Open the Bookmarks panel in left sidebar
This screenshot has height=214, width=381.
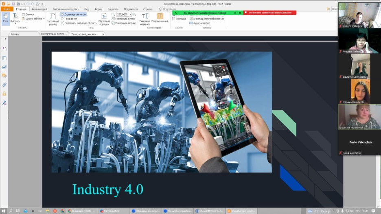tap(4, 49)
